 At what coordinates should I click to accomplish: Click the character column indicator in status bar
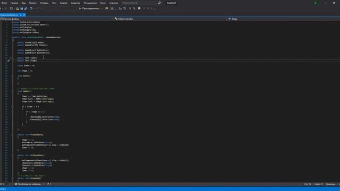pyautogui.click(x=318, y=184)
